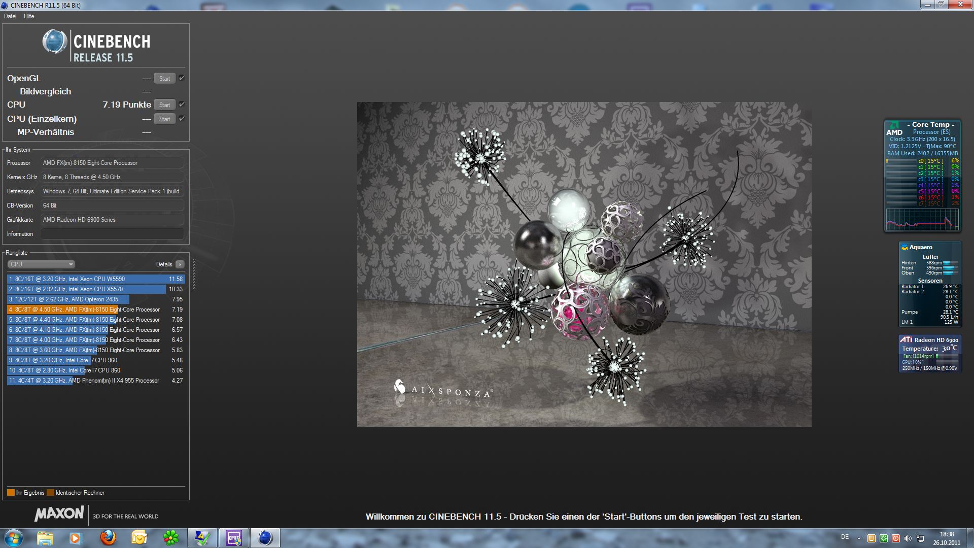This screenshot has width=974, height=548.
Task: Start the CPU (Einzelkern) benchmark
Action: click(x=165, y=119)
